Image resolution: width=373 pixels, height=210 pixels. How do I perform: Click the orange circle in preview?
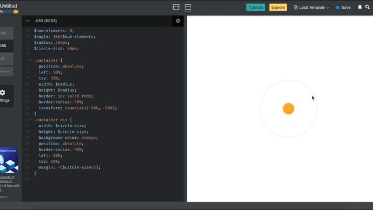[288, 109]
